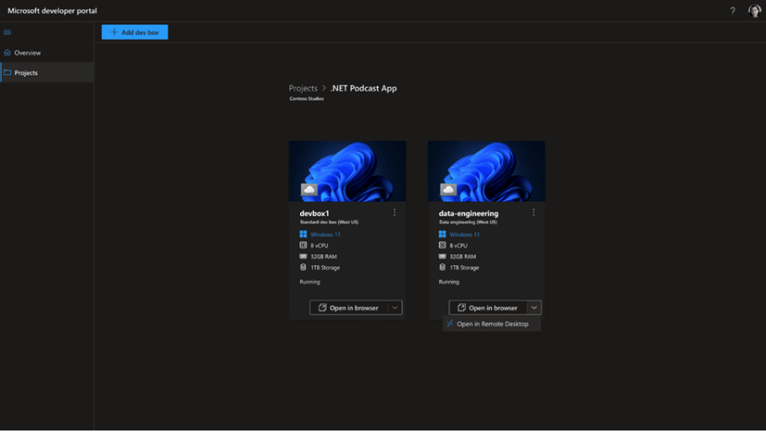The image size is (766, 433).
Task: Click devbox1 storage disk icon
Action: [x=304, y=267]
